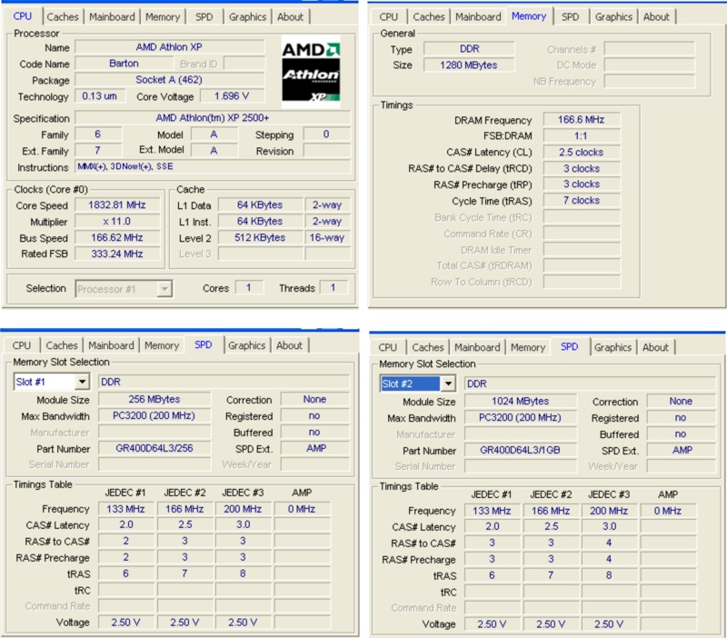727x638 pixels.
Task: Open the Slot #1 dropdown arrow
Action: tap(82, 382)
